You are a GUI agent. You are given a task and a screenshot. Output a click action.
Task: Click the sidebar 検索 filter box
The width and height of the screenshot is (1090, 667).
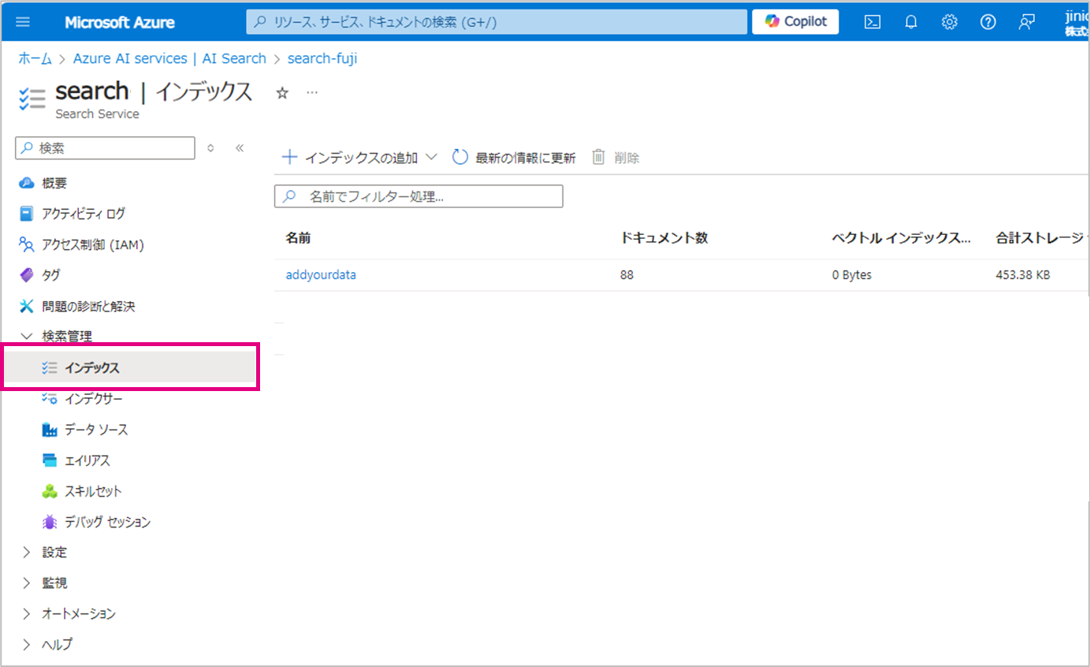(105, 148)
